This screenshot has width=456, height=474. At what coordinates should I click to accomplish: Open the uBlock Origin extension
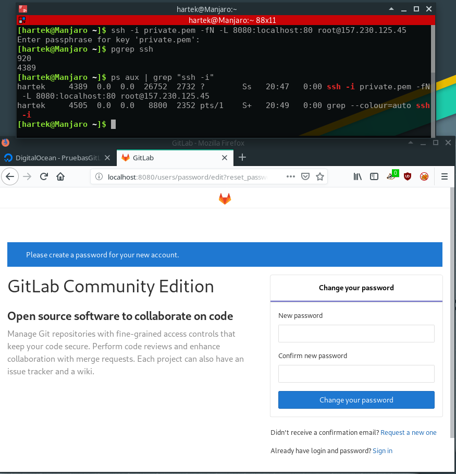click(x=408, y=176)
